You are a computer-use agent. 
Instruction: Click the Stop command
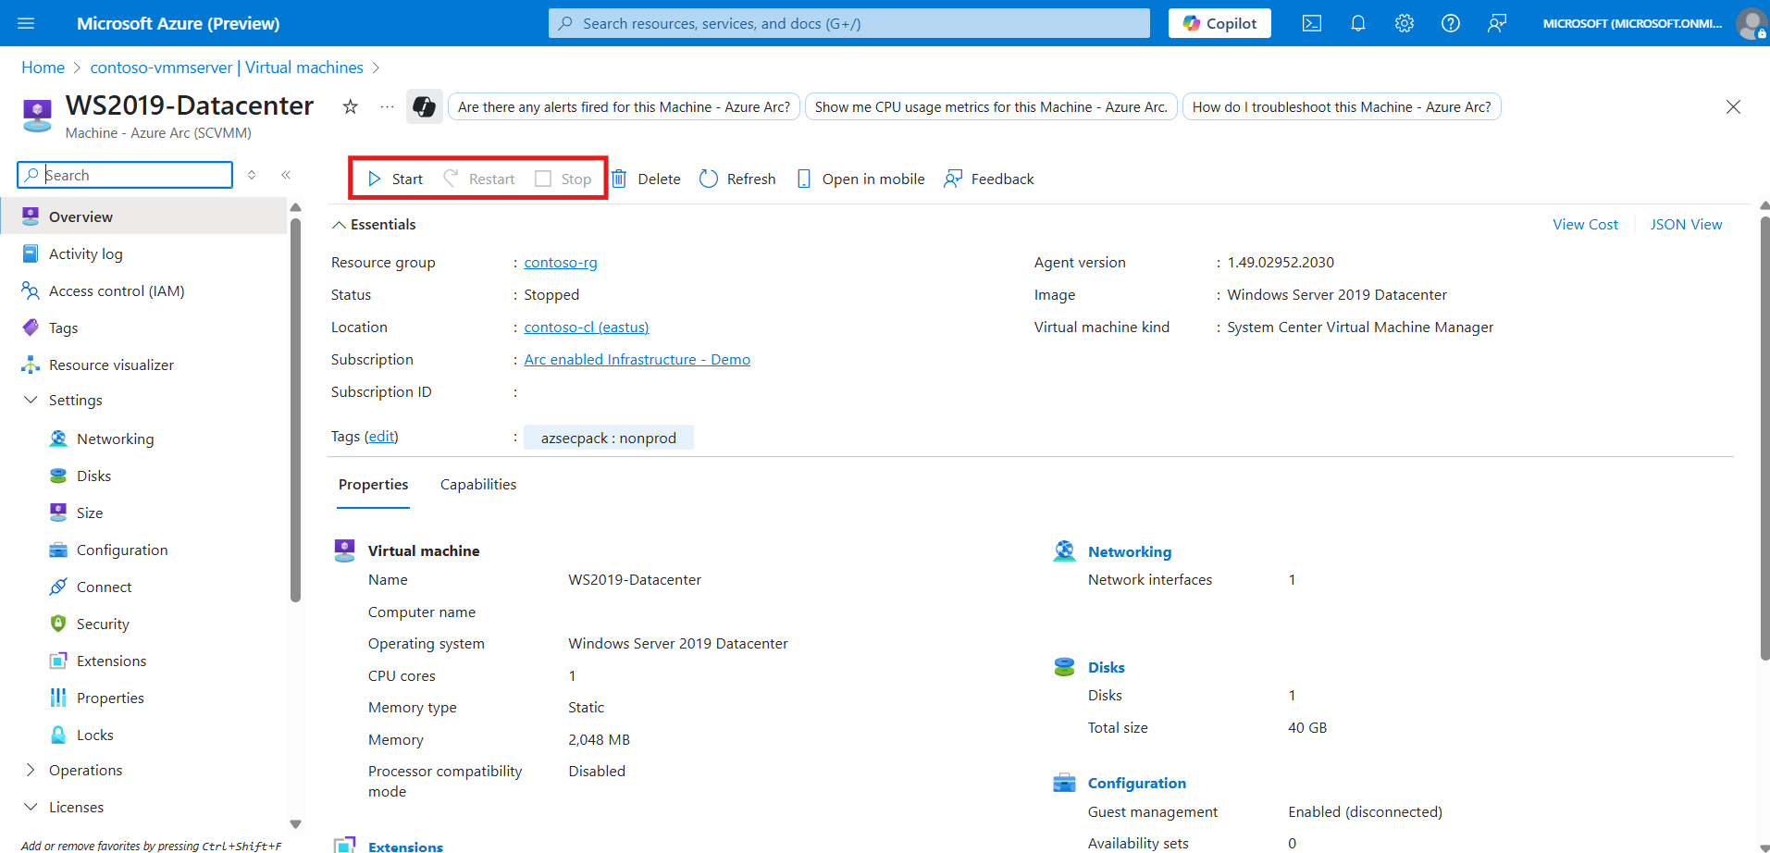[563, 179]
